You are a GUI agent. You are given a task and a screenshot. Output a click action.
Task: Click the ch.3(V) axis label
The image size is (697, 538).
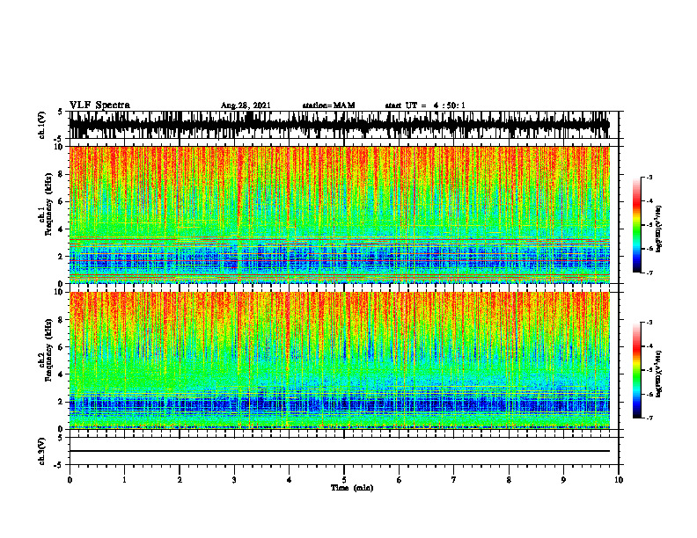[42, 451]
